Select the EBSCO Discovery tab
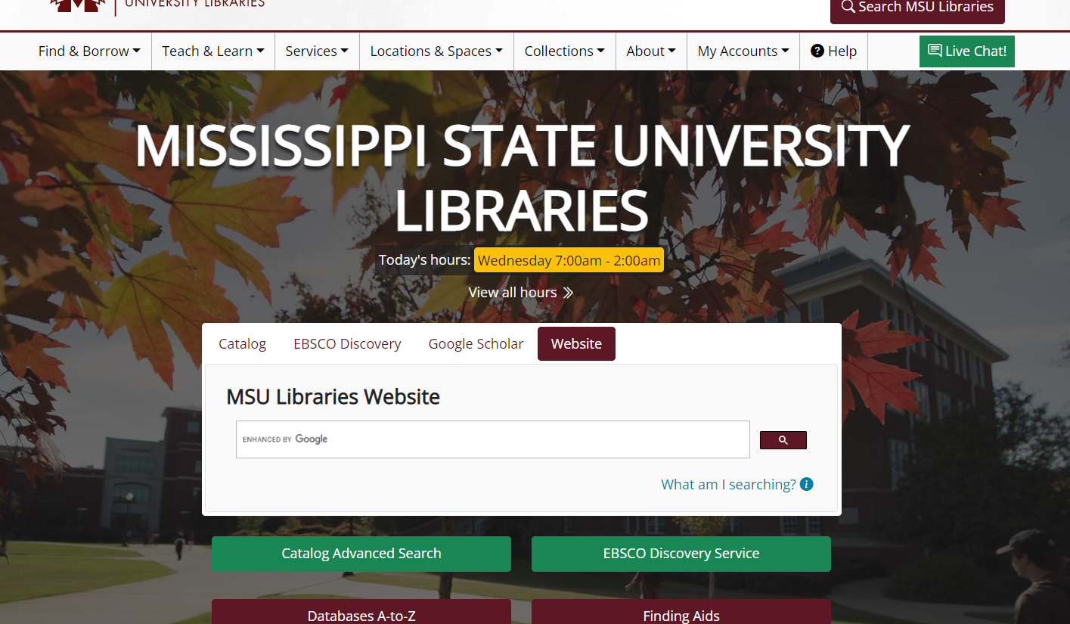Viewport: 1070px width, 624px height. (347, 343)
